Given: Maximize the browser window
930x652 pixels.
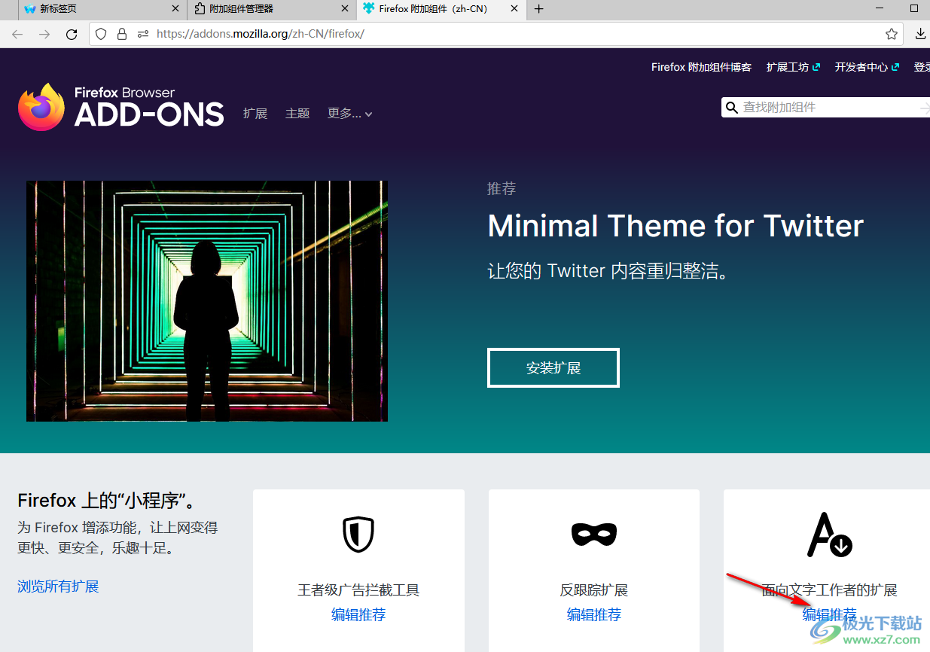Looking at the screenshot, I should tap(915, 9).
